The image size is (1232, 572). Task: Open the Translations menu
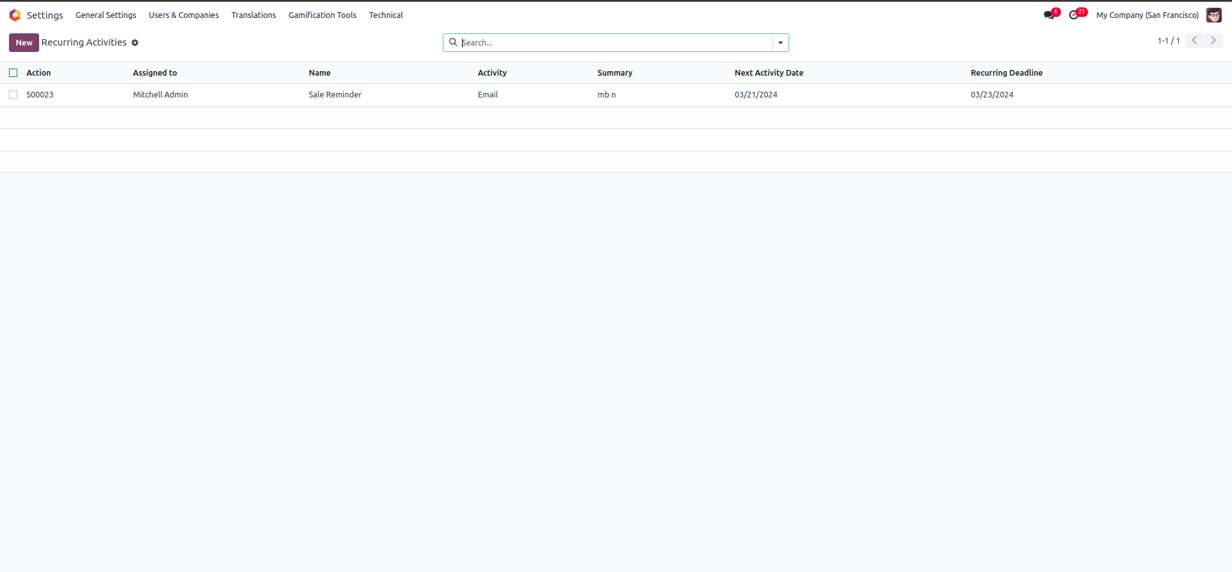(253, 15)
